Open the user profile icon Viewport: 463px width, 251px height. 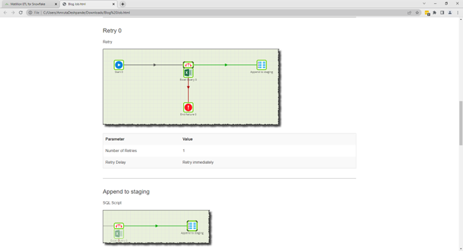point(450,13)
